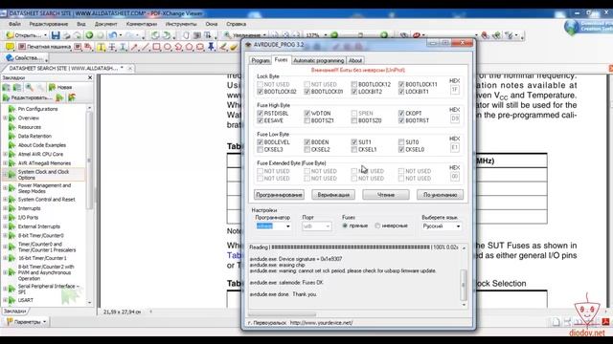Open the Документ menu
This screenshot has width=613, height=344.
click(105, 24)
